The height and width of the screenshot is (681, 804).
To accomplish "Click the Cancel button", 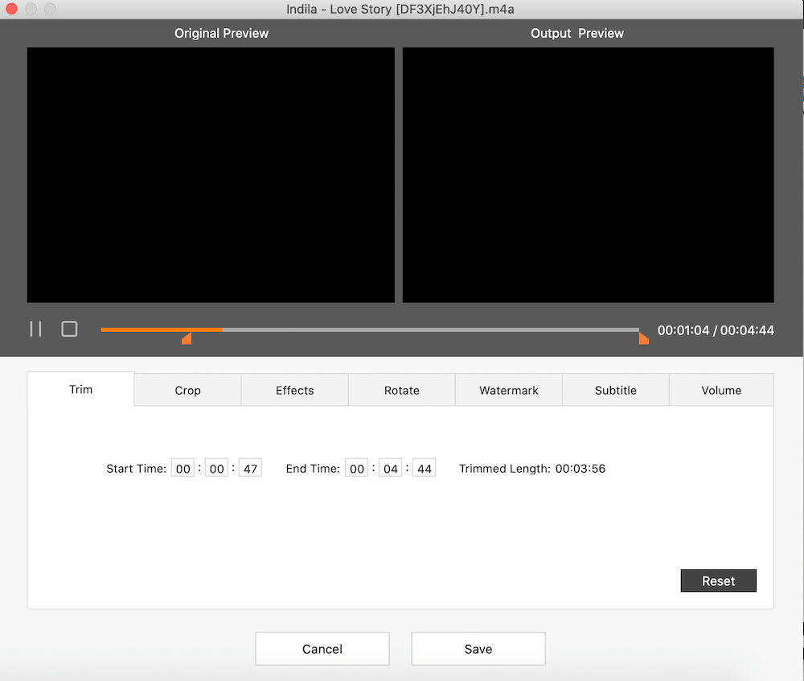I will click(322, 649).
